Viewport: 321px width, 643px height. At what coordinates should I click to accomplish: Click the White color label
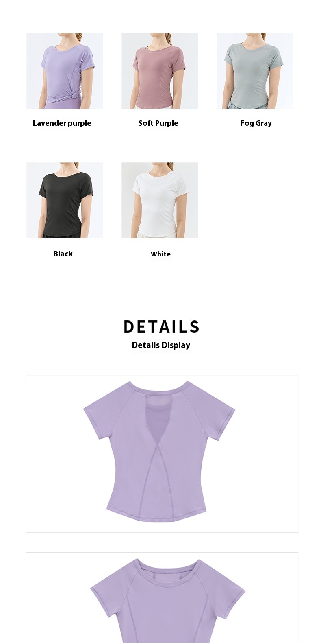(160, 254)
